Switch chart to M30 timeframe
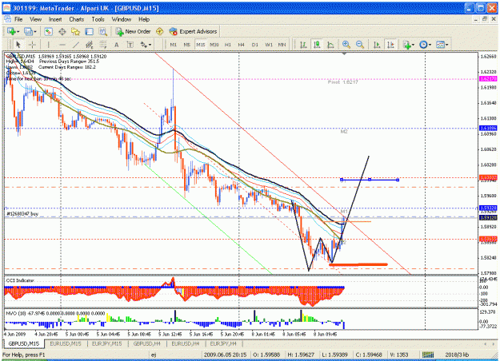This screenshot has height=361, width=500. (x=214, y=45)
